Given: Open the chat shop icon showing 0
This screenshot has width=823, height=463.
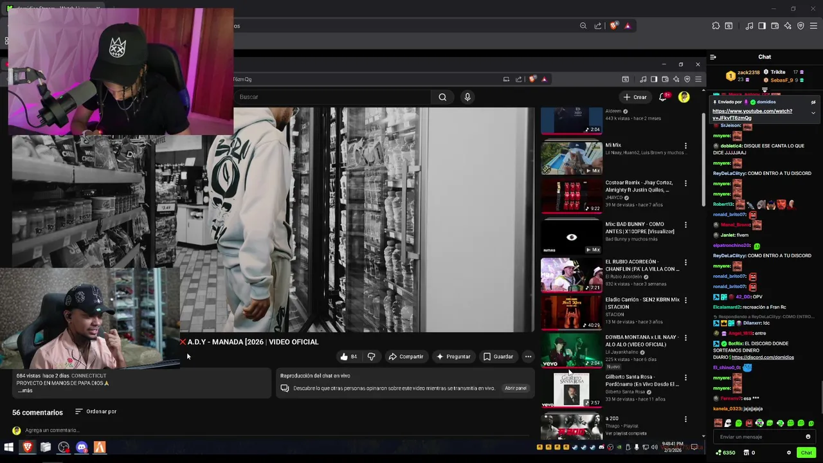Looking at the screenshot, I should (749, 453).
